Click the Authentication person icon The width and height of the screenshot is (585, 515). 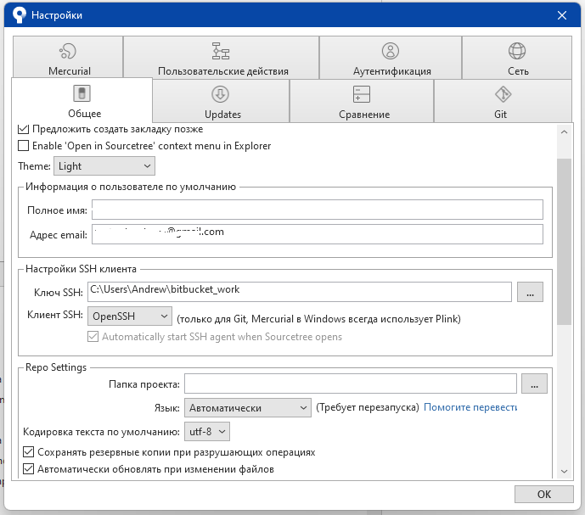click(391, 51)
